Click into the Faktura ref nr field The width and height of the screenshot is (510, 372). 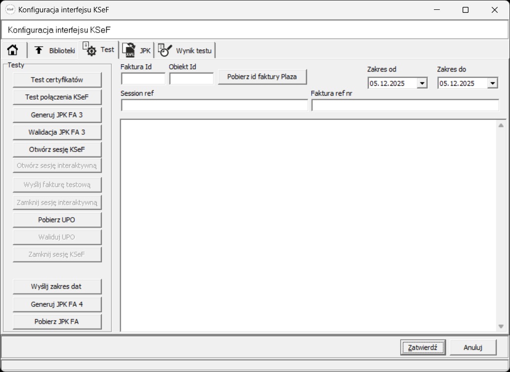click(405, 105)
